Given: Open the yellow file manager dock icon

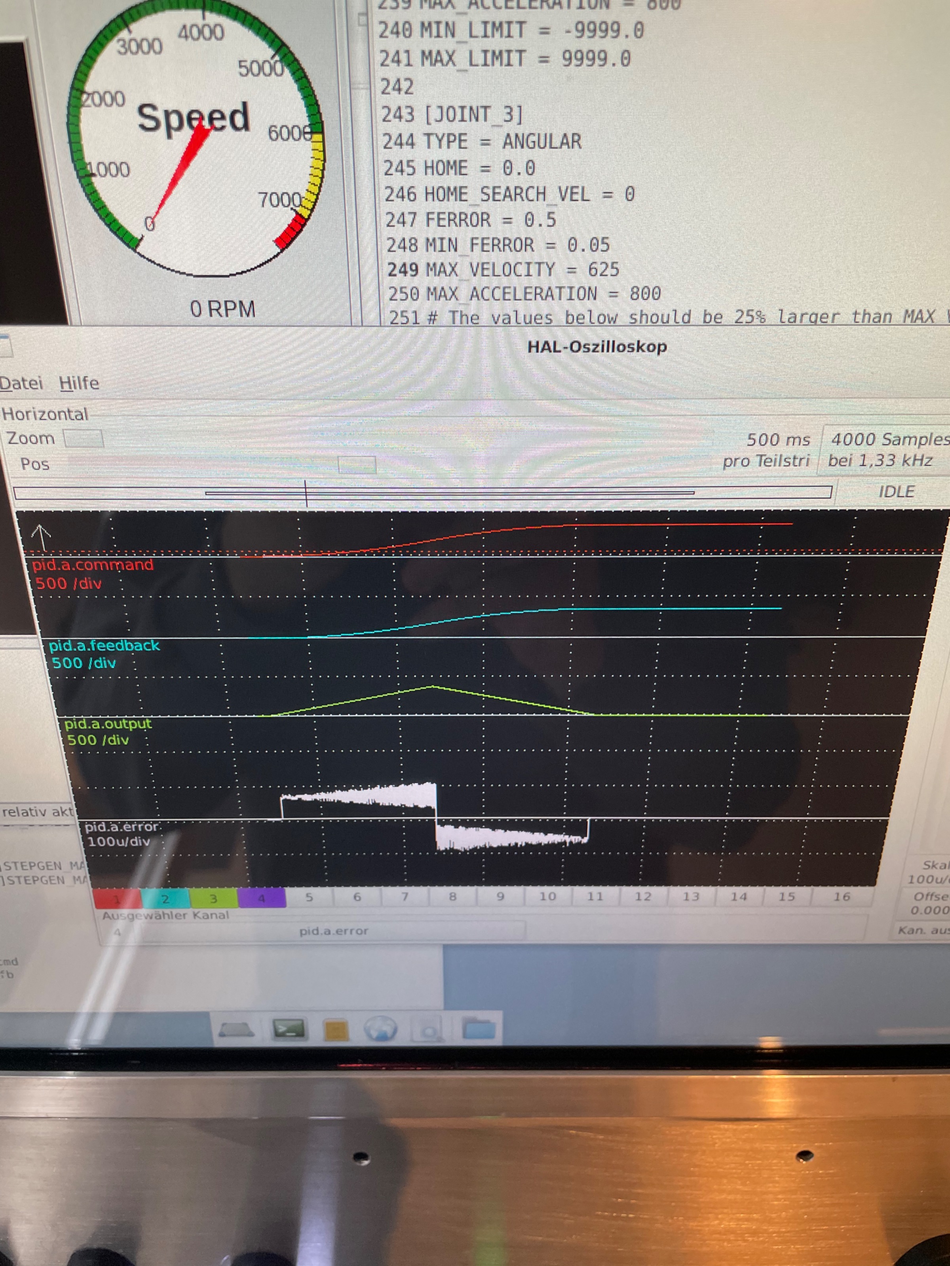Looking at the screenshot, I should 336,1030.
